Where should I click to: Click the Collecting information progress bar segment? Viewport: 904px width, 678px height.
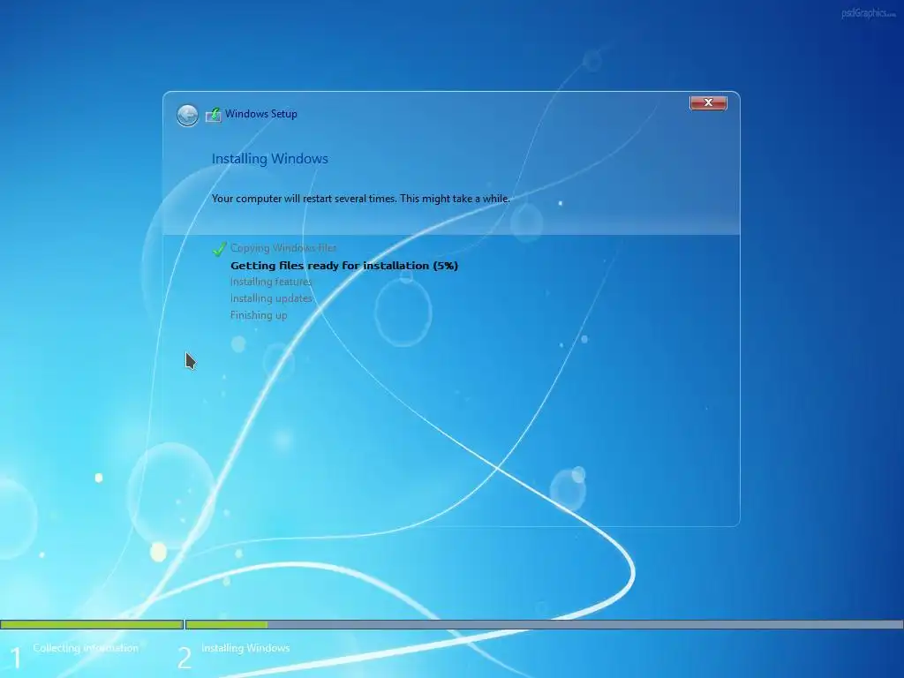click(x=92, y=624)
